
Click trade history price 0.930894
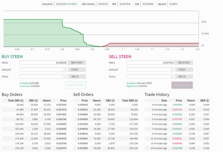click(177, 134)
